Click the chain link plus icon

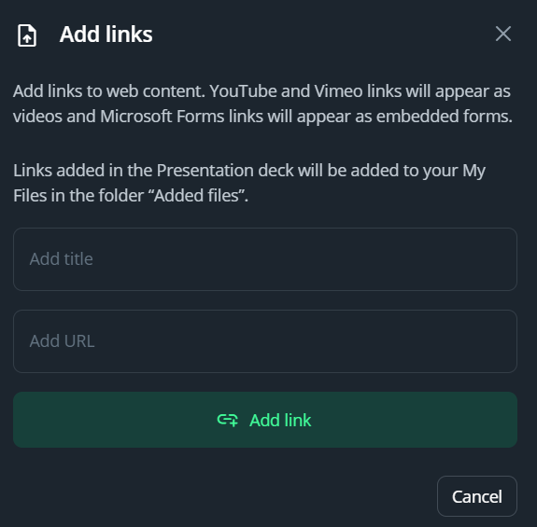tap(227, 420)
